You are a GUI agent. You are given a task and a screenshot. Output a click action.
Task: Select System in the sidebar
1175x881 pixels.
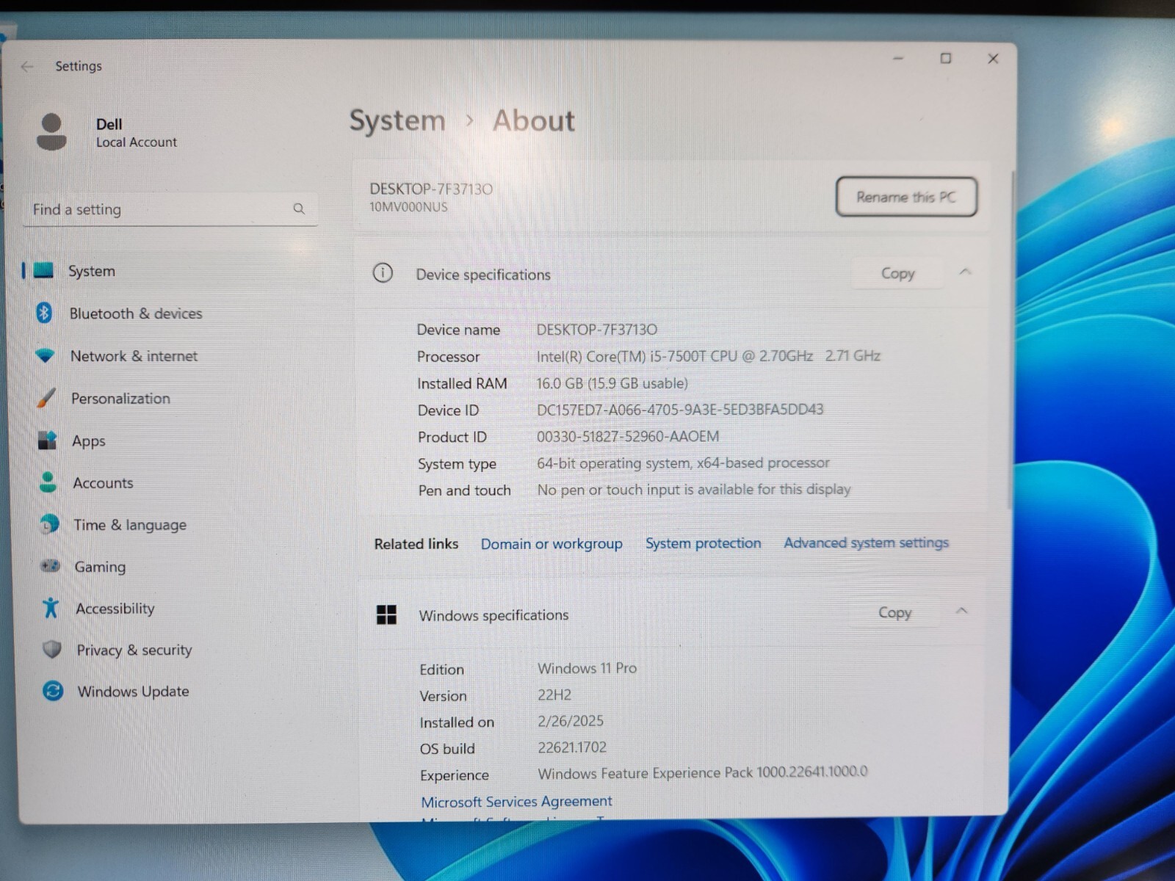coord(92,271)
